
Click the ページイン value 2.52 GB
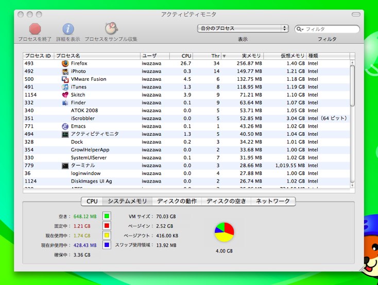pyautogui.click(x=165, y=226)
